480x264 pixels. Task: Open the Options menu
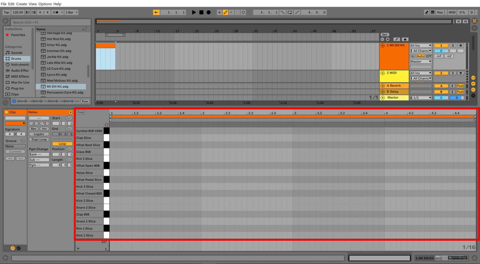coord(45,4)
